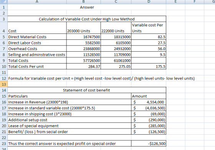This screenshot has height=150, width=215.
Task: Click the value 6105000
Action: pos(116,43)
